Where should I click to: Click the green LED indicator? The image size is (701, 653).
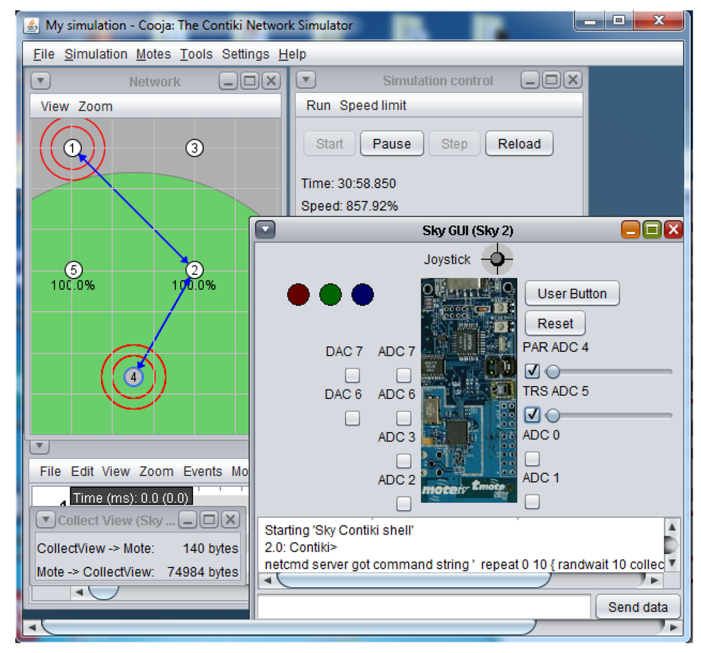point(330,294)
